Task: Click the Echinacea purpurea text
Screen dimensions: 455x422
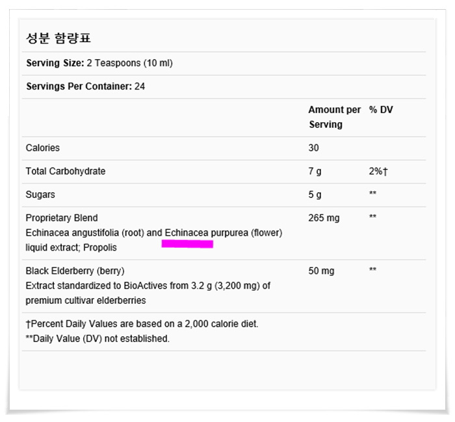Action: click(206, 232)
